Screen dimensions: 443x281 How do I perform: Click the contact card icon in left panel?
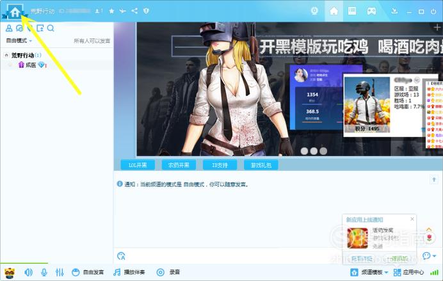click(40, 28)
